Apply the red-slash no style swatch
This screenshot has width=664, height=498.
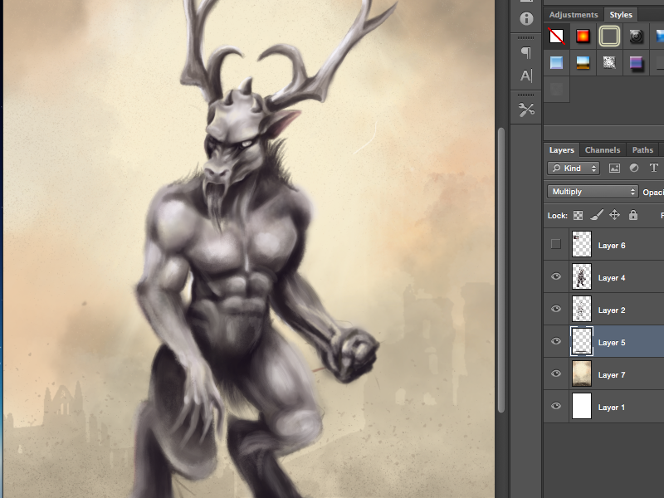tap(556, 37)
